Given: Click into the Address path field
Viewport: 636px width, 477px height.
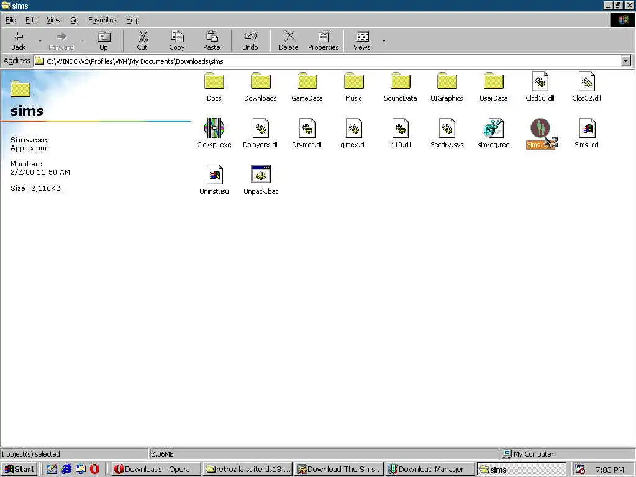Looking at the screenshot, I should (327, 61).
